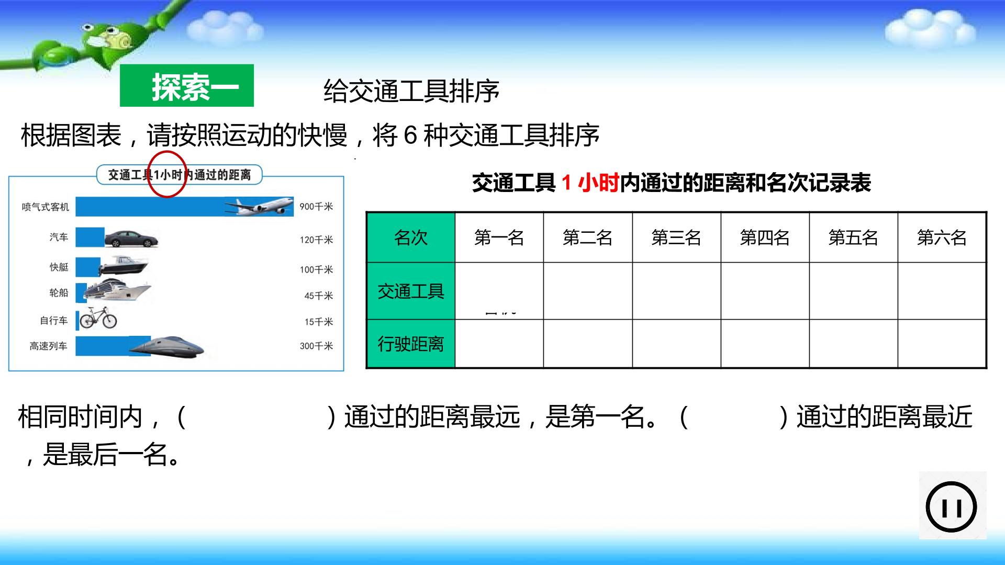This screenshot has width=1005, height=565.
Task: Click the 交通工具 row header
Action: [x=411, y=291]
